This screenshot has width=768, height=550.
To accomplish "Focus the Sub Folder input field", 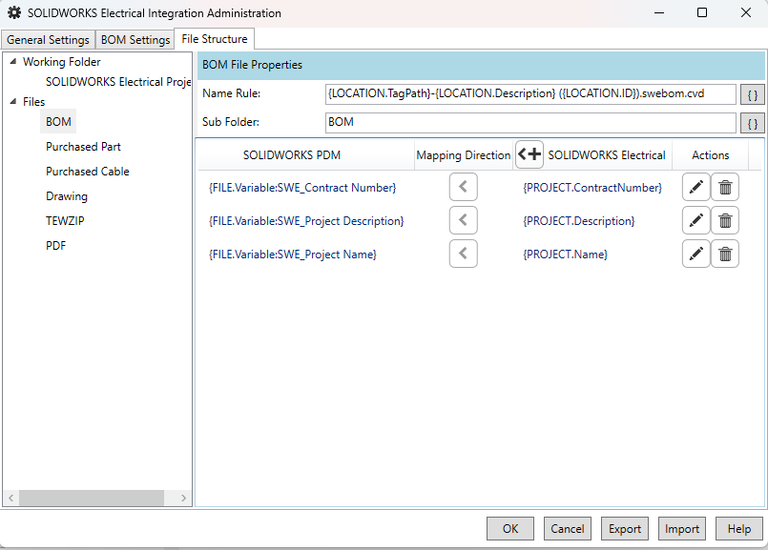I will [530, 123].
